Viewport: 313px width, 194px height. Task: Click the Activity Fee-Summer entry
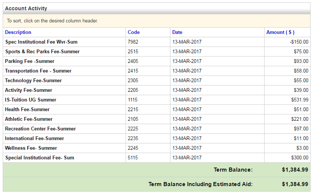(x=29, y=90)
